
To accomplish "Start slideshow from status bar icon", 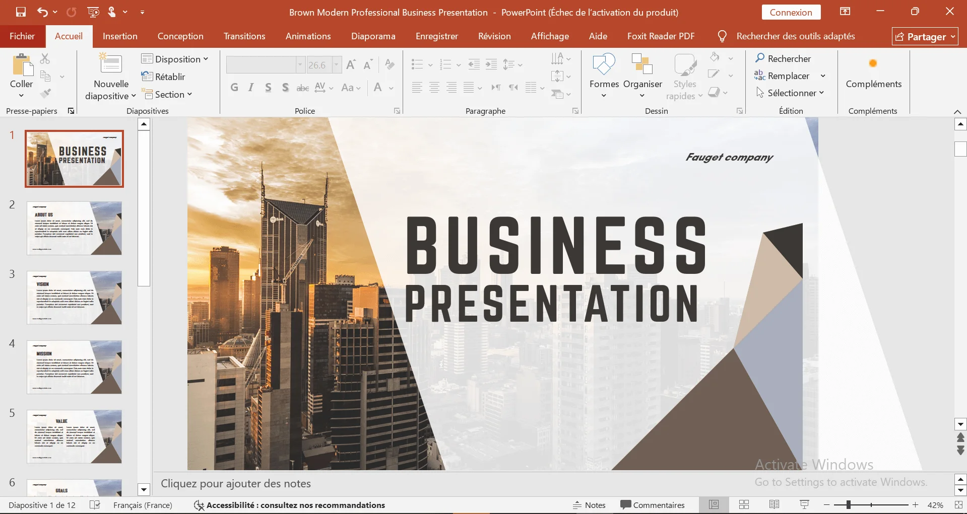I will coord(804,505).
